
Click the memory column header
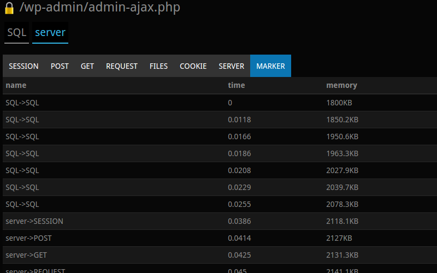[341, 85]
